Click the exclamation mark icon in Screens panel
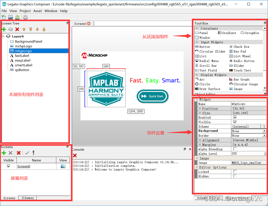 click(34, 152)
